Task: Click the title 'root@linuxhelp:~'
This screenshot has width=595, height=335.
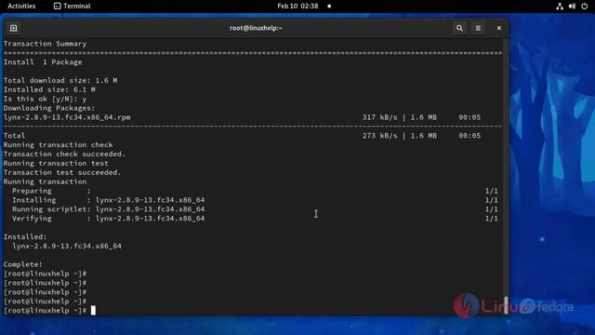Action: (x=256, y=28)
